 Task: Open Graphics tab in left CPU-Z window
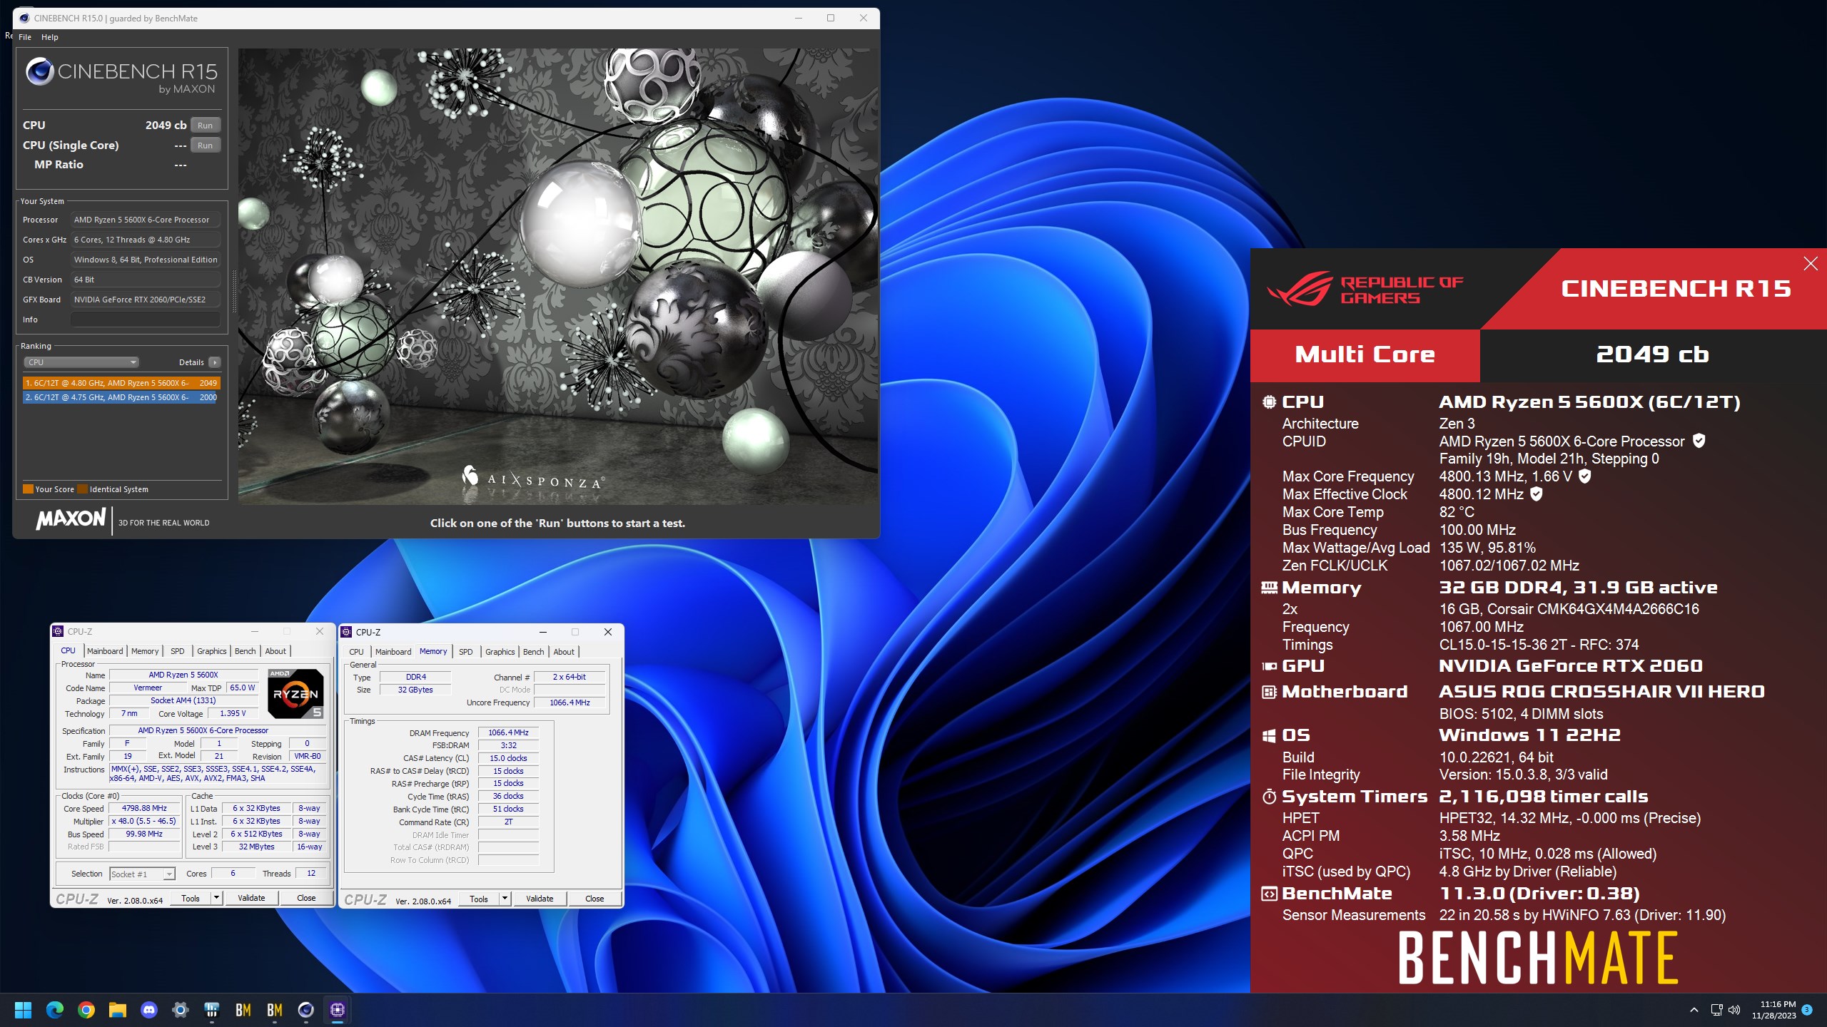coord(212,651)
